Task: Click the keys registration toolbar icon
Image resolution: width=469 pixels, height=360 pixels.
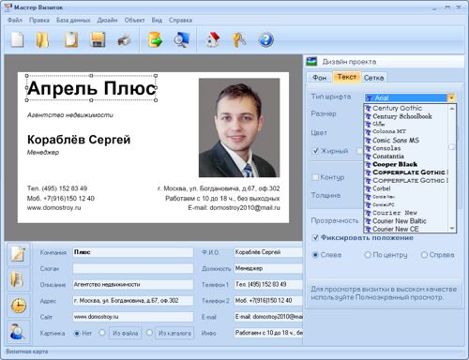Action: 239,40
